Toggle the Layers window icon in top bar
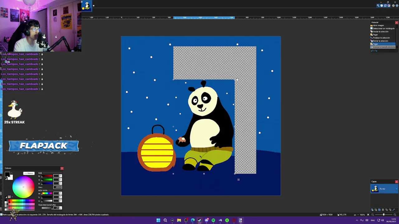 pos(385,6)
